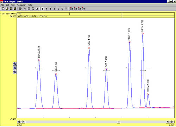
Task: Toggle channel 5 display button
Action: pyautogui.click(x=58, y=9)
